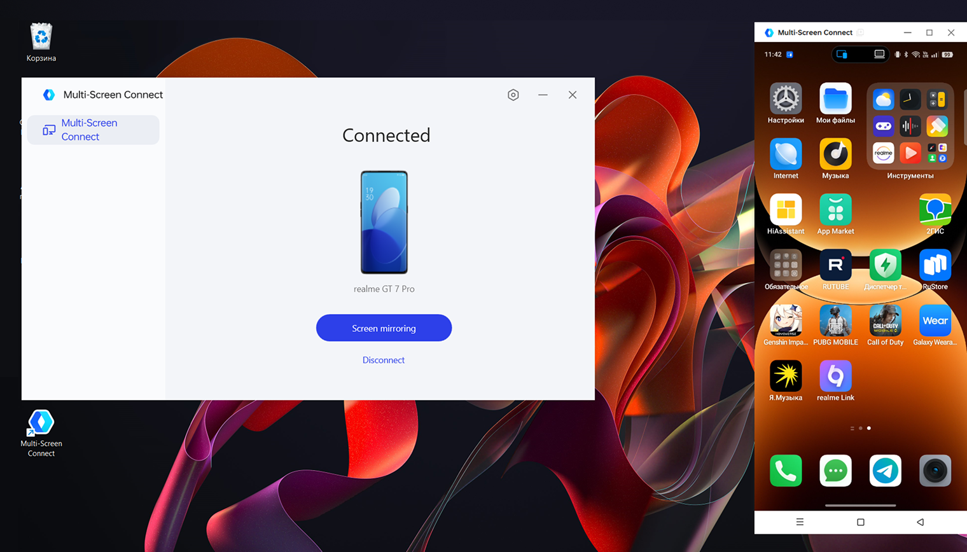Open Messages app in dock
This screenshot has height=552, width=967.
[835, 471]
